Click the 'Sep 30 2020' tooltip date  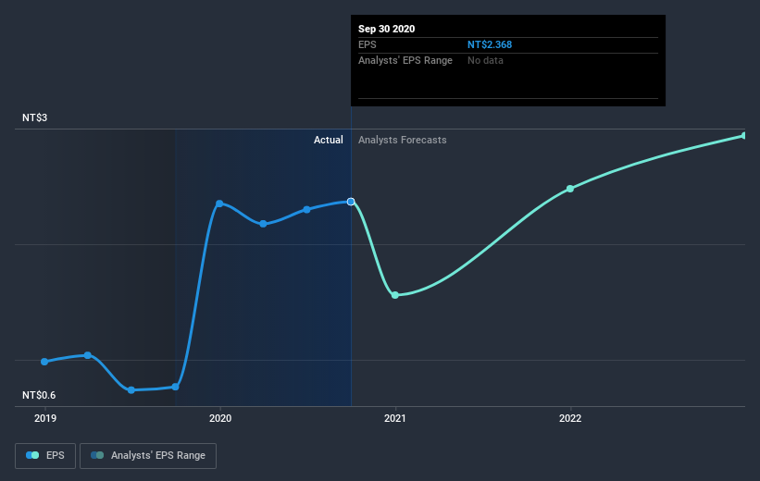[386, 29]
